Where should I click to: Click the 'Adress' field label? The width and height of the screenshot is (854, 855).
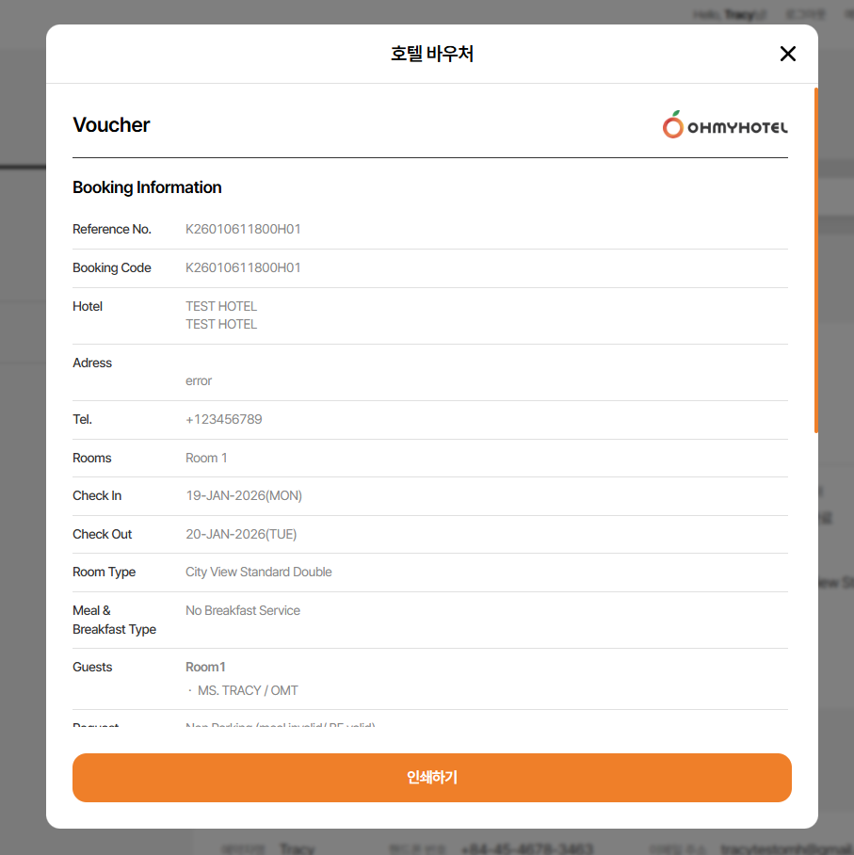click(x=92, y=363)
